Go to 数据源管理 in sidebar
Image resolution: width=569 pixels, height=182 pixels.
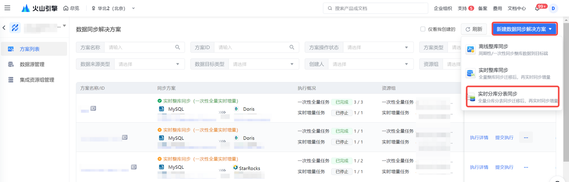[x=32, y=64]
